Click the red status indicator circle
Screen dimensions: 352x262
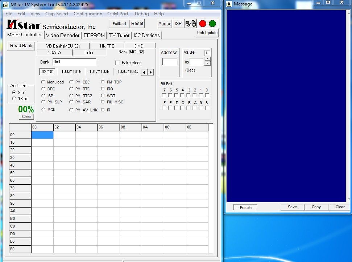point(203,23)
